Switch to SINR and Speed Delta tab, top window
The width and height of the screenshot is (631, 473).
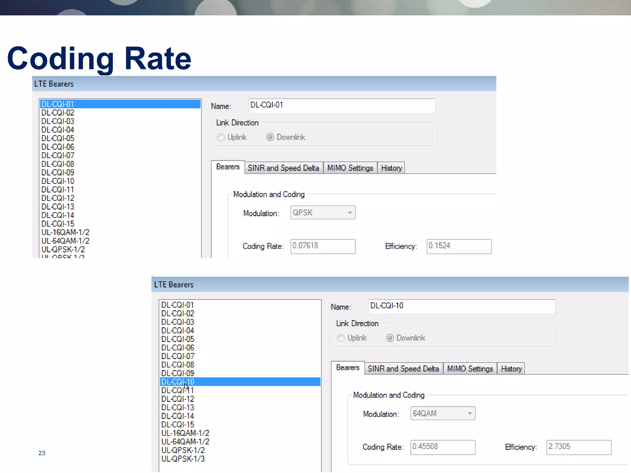[x=283, y=168]
